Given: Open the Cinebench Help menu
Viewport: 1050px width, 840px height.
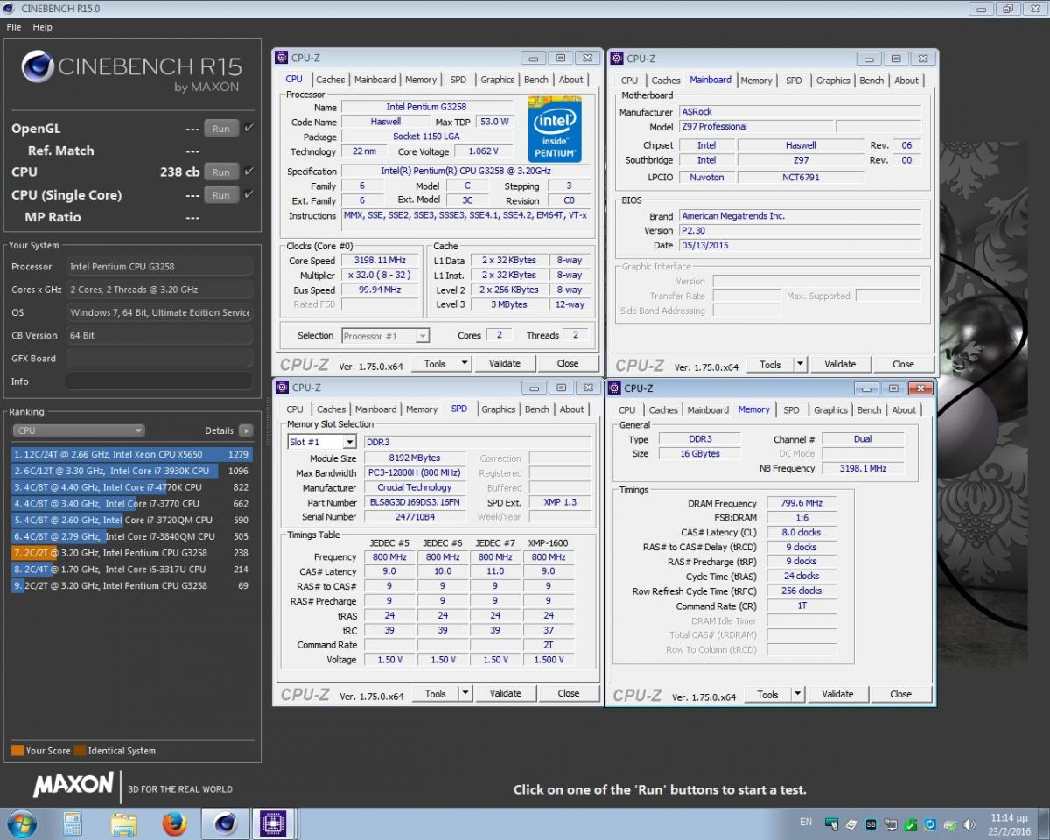Looking at the screenshot, I should click(x=42, y=27).
